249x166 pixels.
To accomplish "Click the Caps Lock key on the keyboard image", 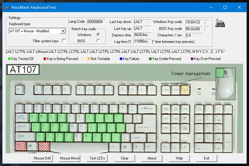I will [23, 127].
